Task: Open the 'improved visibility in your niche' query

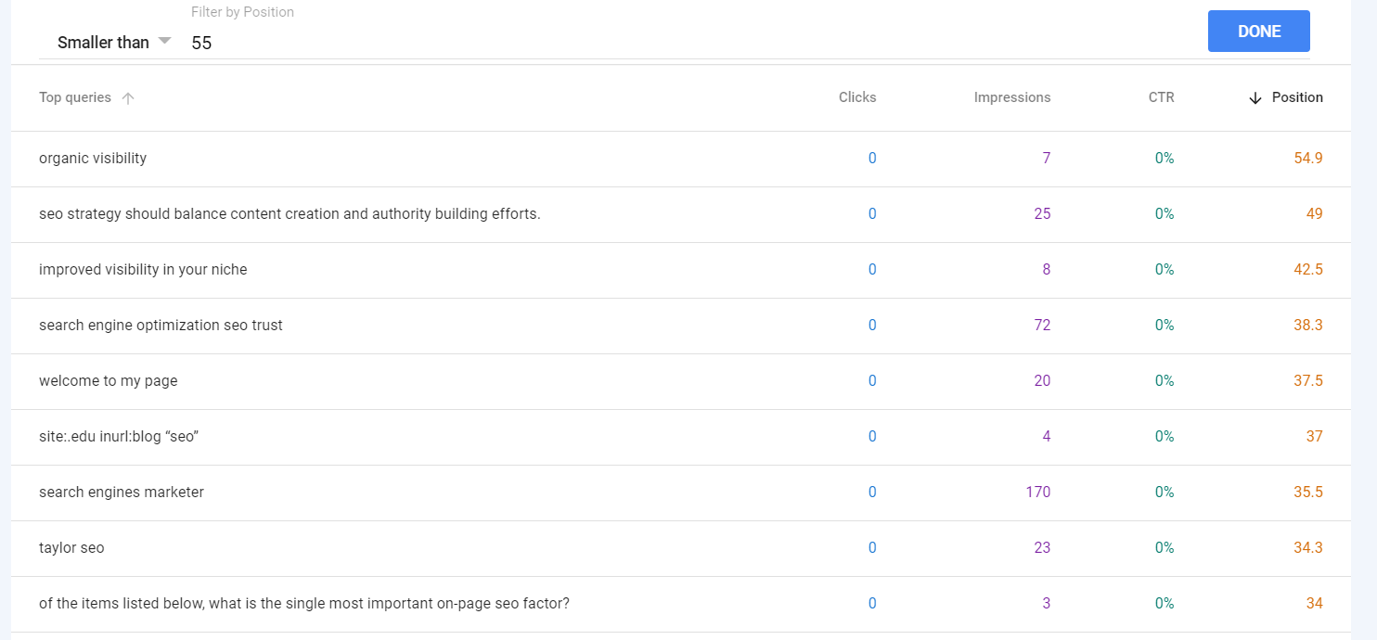Action: tap(143, 270)
